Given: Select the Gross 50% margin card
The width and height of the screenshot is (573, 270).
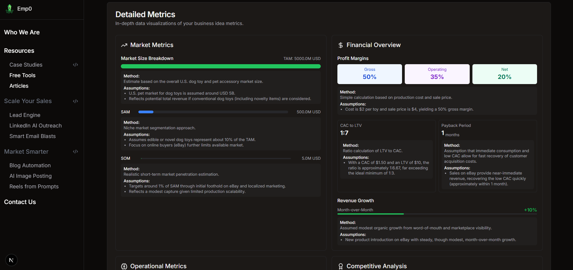Looking at the screenshot, I should [370, 74].
